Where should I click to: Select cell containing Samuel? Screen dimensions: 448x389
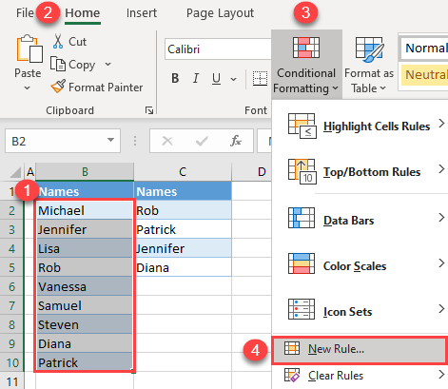(85, 305)
